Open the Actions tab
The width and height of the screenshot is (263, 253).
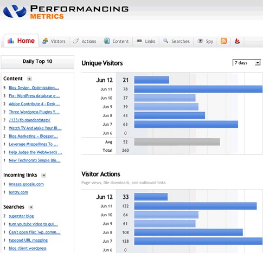tap(85, 41)
